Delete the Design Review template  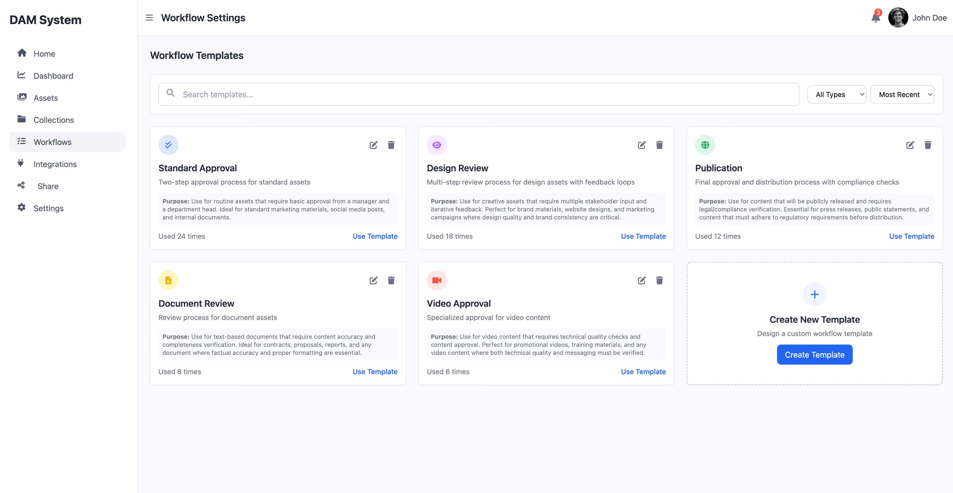(x=659, y=145)
